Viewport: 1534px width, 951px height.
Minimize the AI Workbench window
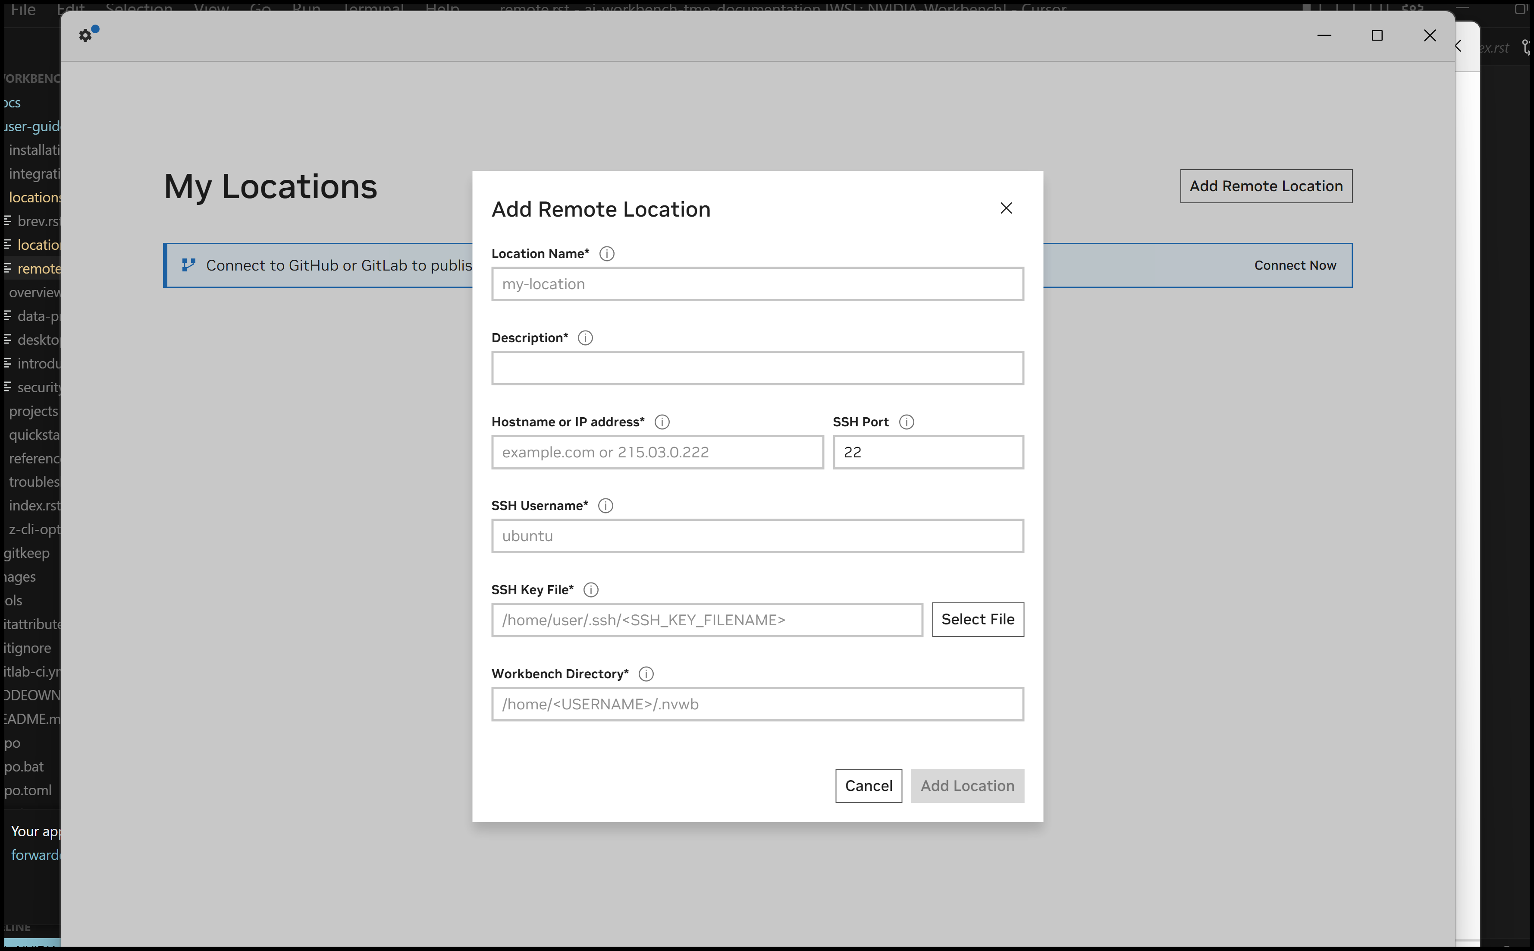point(1324,36)
